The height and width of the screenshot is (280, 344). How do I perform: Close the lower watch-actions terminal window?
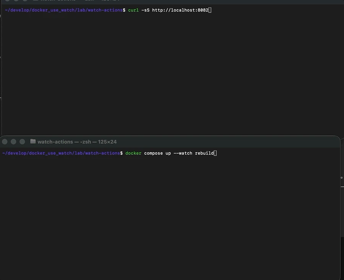[x=5, y=142]
